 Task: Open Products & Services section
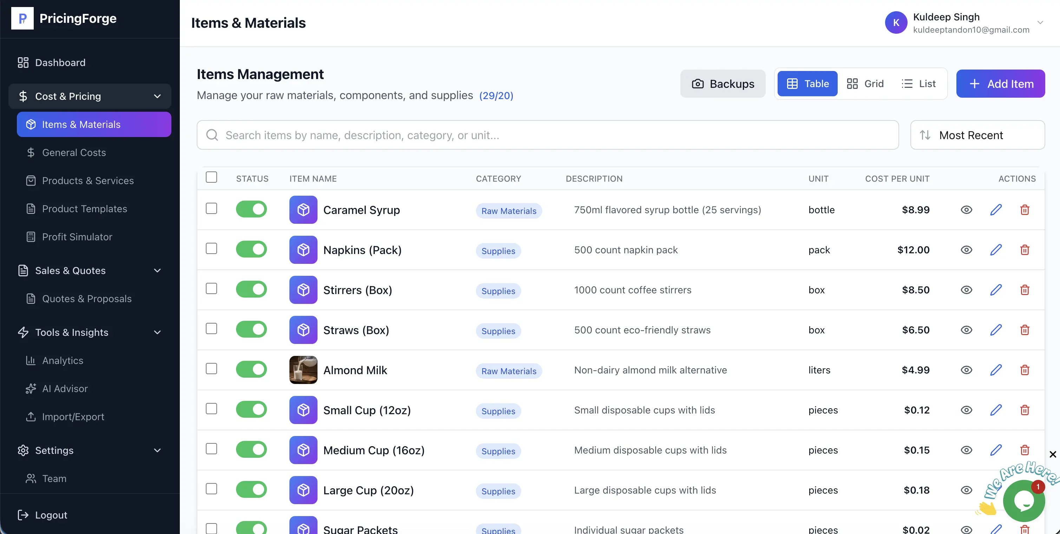[88, 180]
